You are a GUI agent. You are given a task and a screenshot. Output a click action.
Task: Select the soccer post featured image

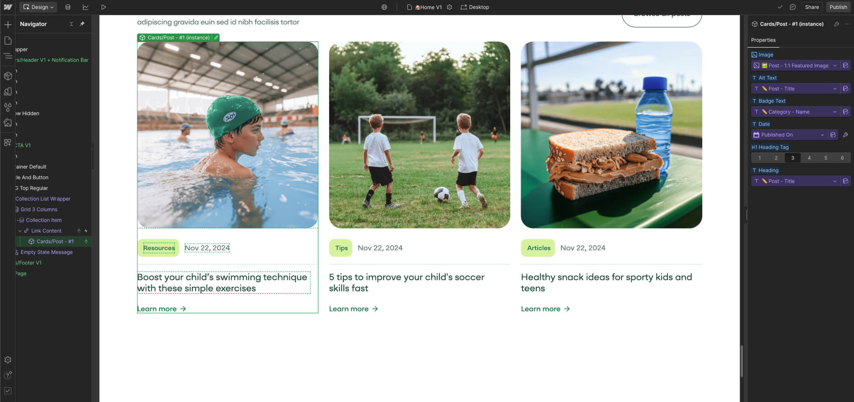419,135
